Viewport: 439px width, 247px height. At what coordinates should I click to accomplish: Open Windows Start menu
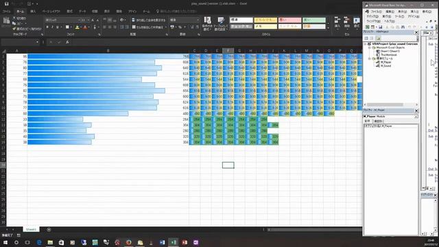(x=5, y=242)
